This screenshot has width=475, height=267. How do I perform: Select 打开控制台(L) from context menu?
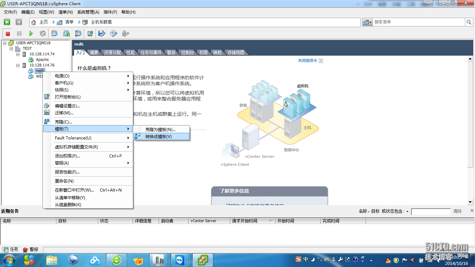coord(88,97)
